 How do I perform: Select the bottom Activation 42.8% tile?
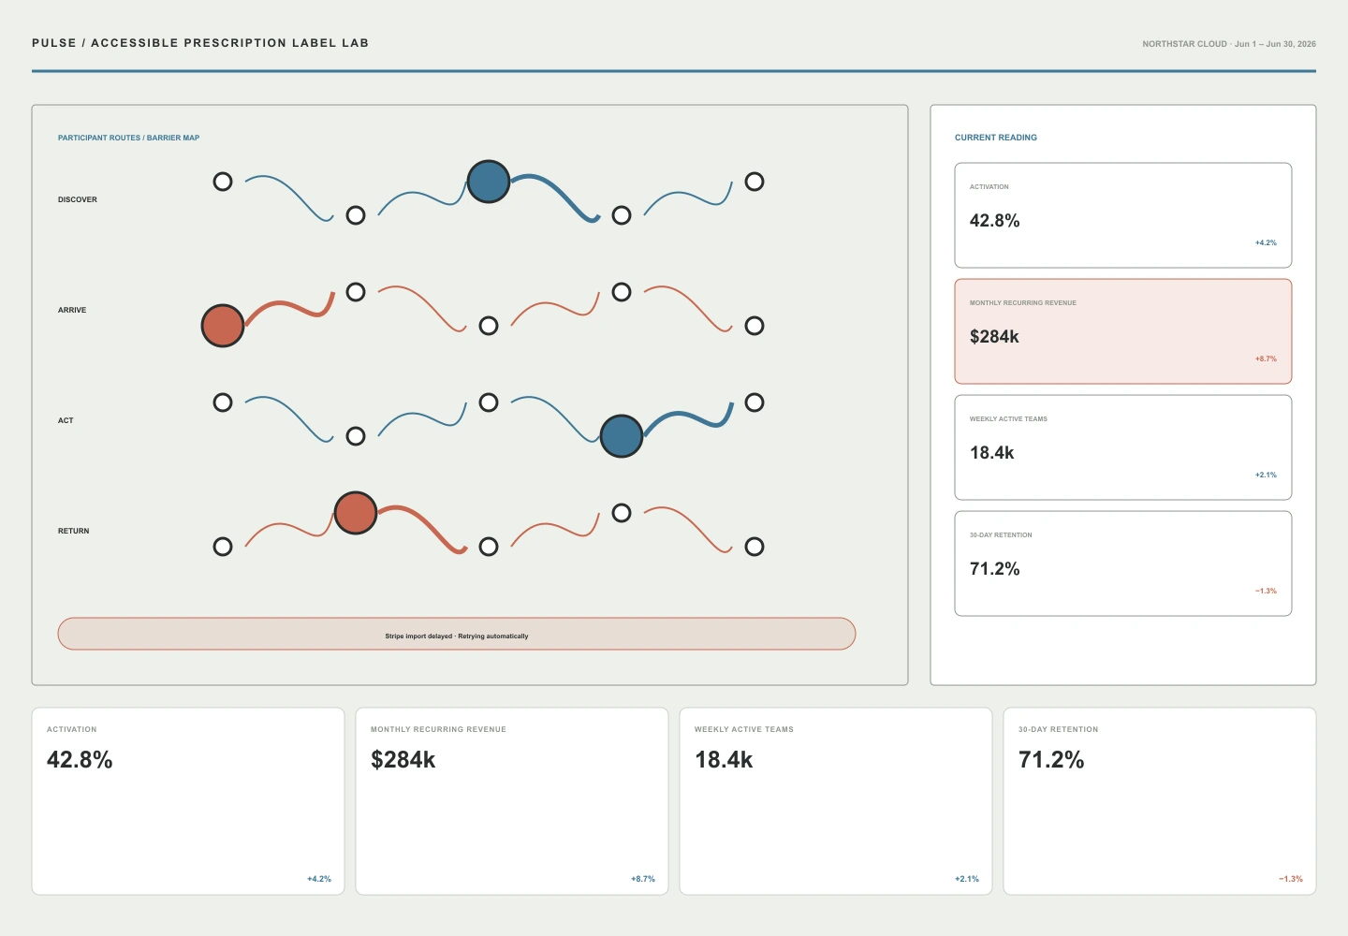pos(188,801)
